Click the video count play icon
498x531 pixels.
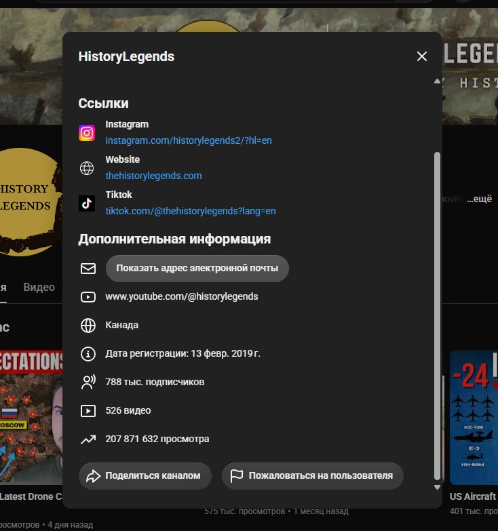click(x=88, y=411)
